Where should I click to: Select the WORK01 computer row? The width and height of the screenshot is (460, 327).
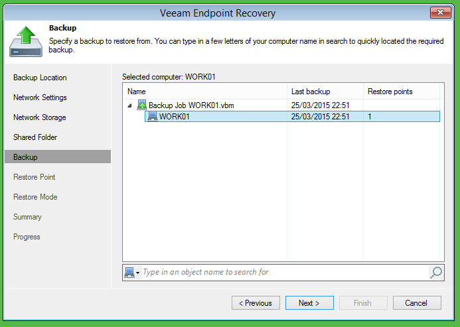pyautogui.click(x=292, y=117)
